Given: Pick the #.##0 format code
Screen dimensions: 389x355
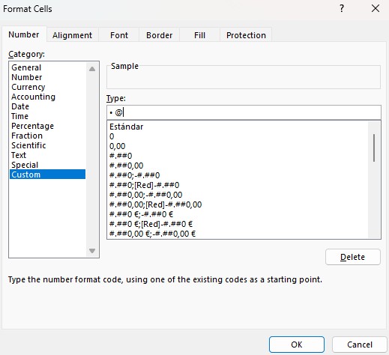Looking at the screenshot, I should pyautogui.click(x=238, y=156).
